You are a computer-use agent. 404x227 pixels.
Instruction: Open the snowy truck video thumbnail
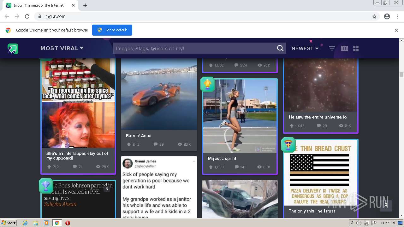[x=240, y=199]
